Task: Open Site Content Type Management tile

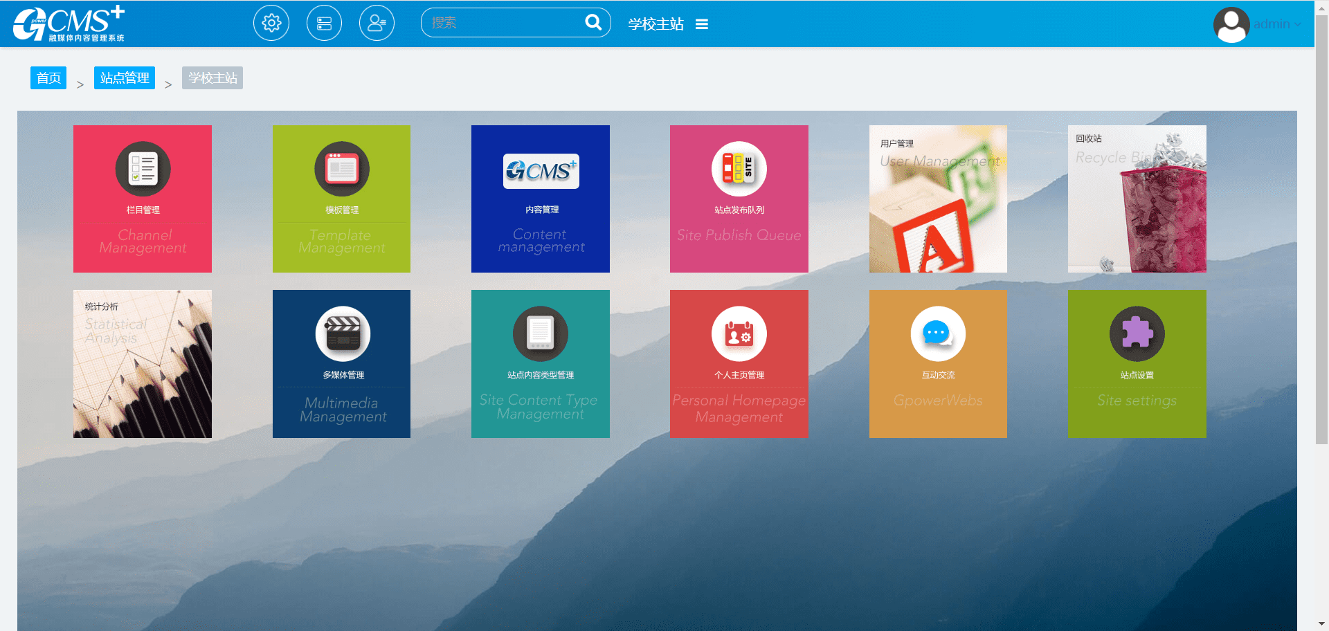Action: tap(541, 363)
